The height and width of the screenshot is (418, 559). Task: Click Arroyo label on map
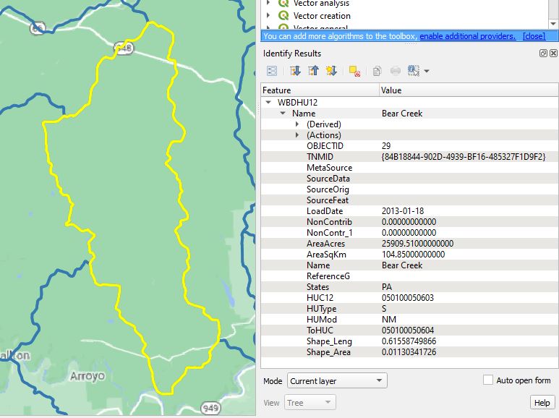(88, 376)
